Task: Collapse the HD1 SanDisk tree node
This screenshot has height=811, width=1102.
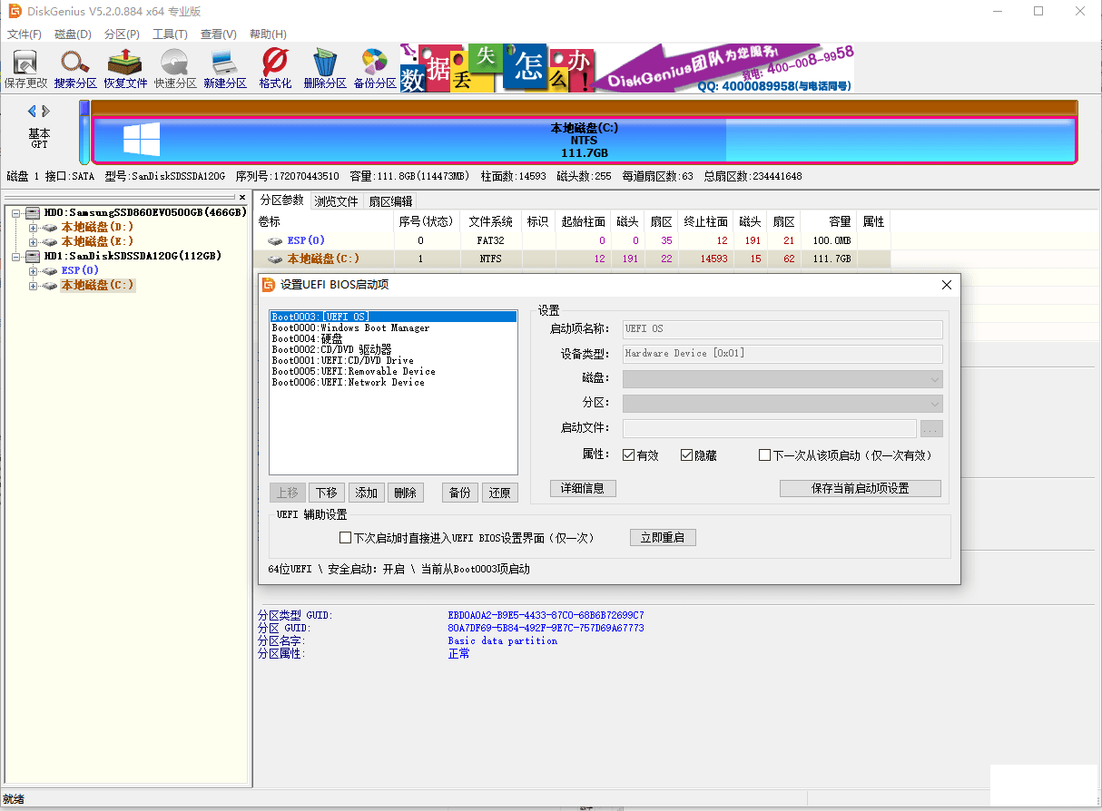Action: tap(16, 257)
